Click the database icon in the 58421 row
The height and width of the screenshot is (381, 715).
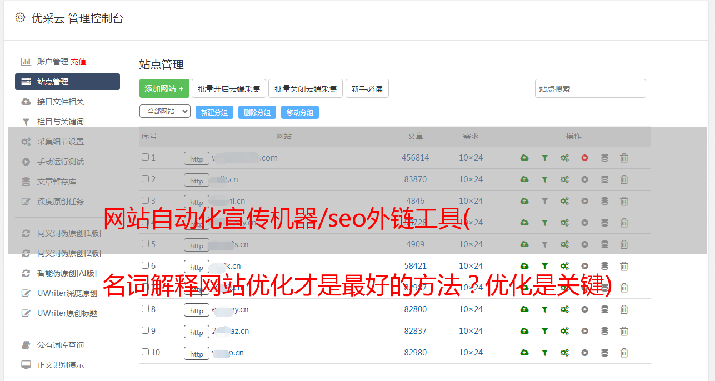[604, 266]
